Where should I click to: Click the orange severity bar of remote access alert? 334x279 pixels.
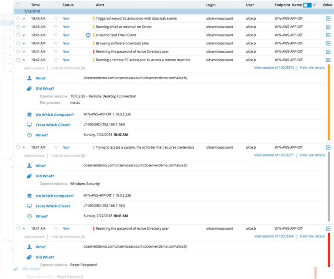(329, 102)
